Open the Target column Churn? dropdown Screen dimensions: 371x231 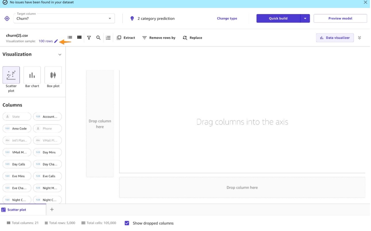coord(64,18)
